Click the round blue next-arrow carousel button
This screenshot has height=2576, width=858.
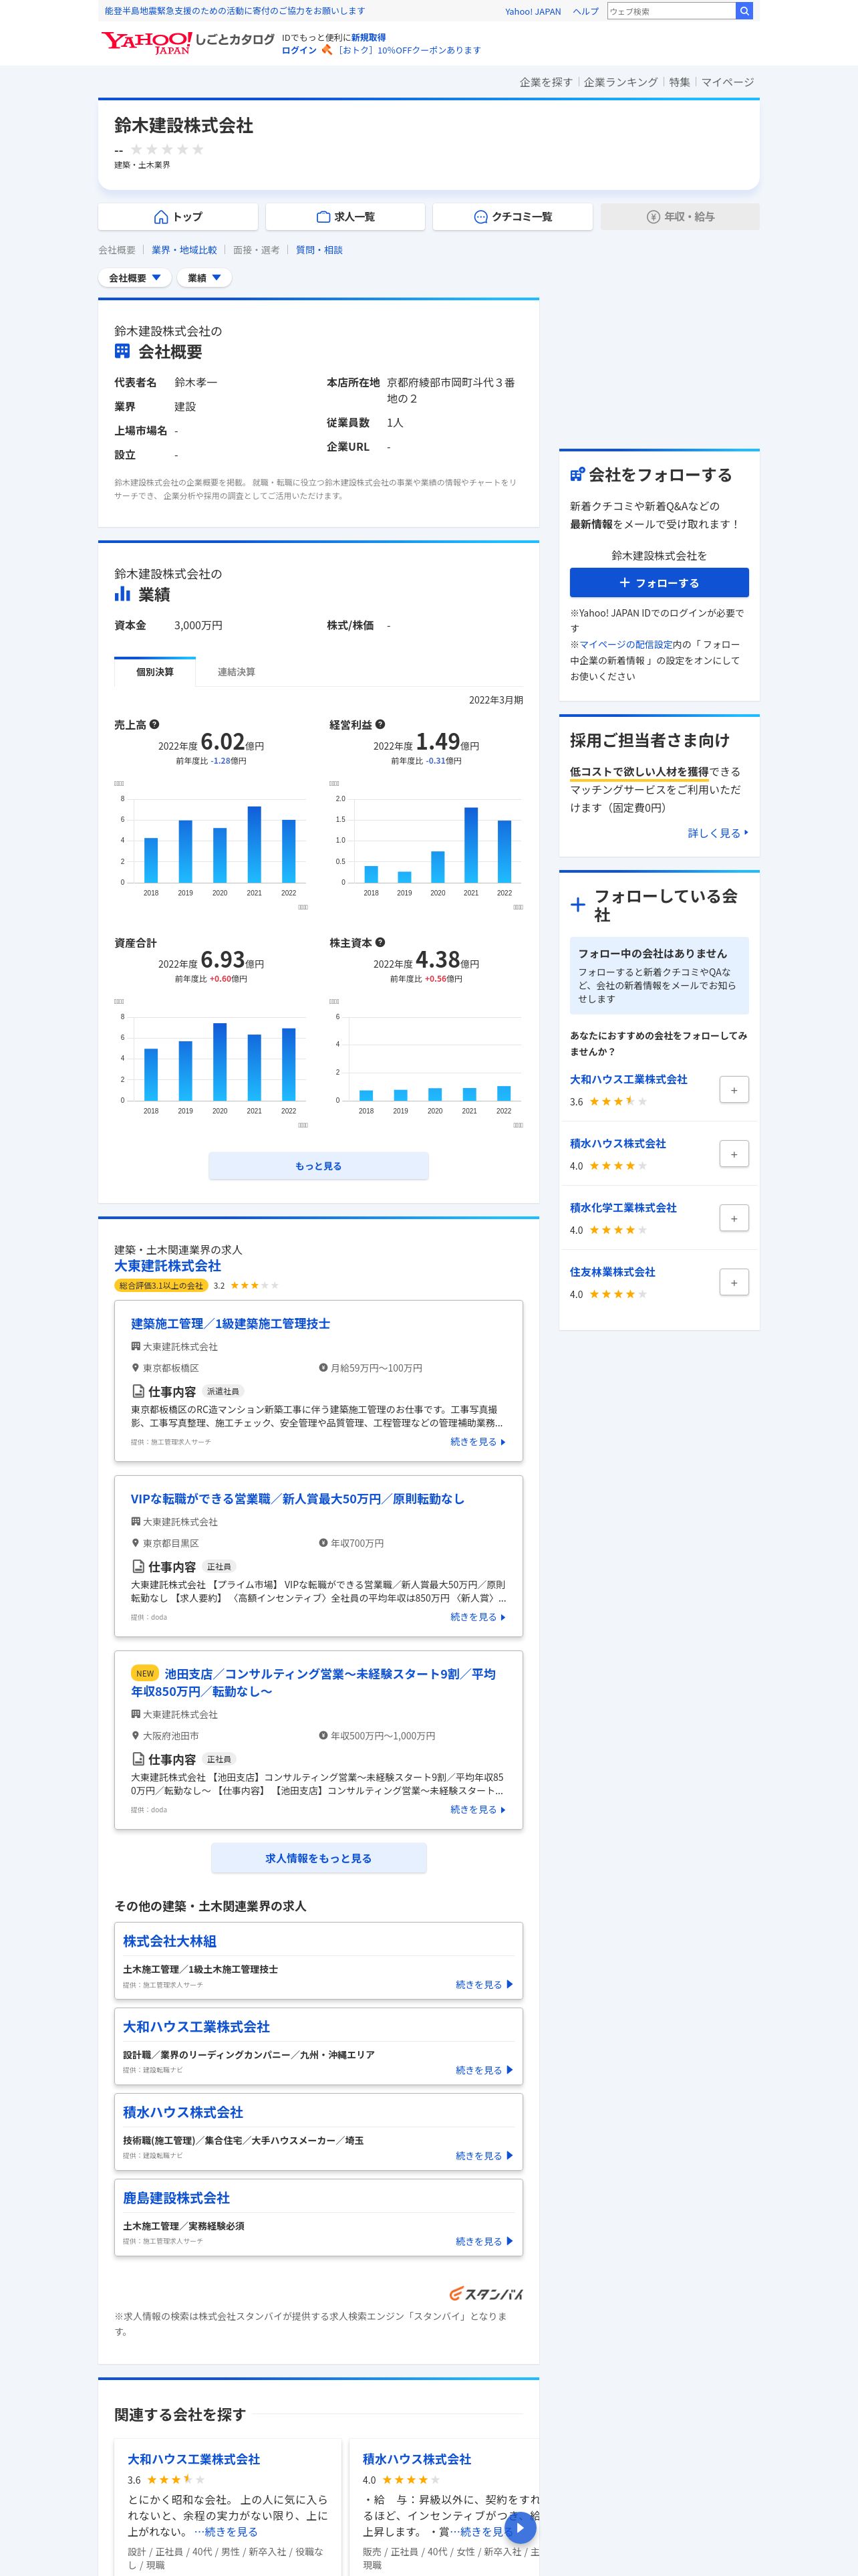pyautogui.click(x=519, y=2528)
